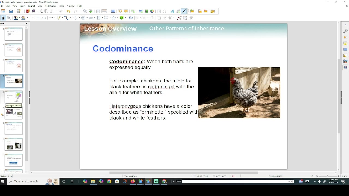Screen dimensions: 349x196
Task: Expand the slide layout dropdown arrow
Action: pyautogui.click(x=216, y=11)
